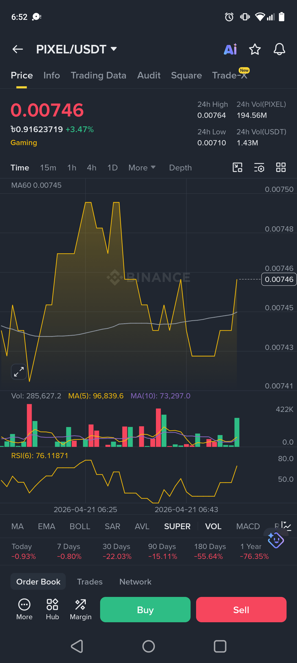Viewport: 297px width, 663px height.
Task: Tap the Android recent apps button
Action: coord(220,646)
